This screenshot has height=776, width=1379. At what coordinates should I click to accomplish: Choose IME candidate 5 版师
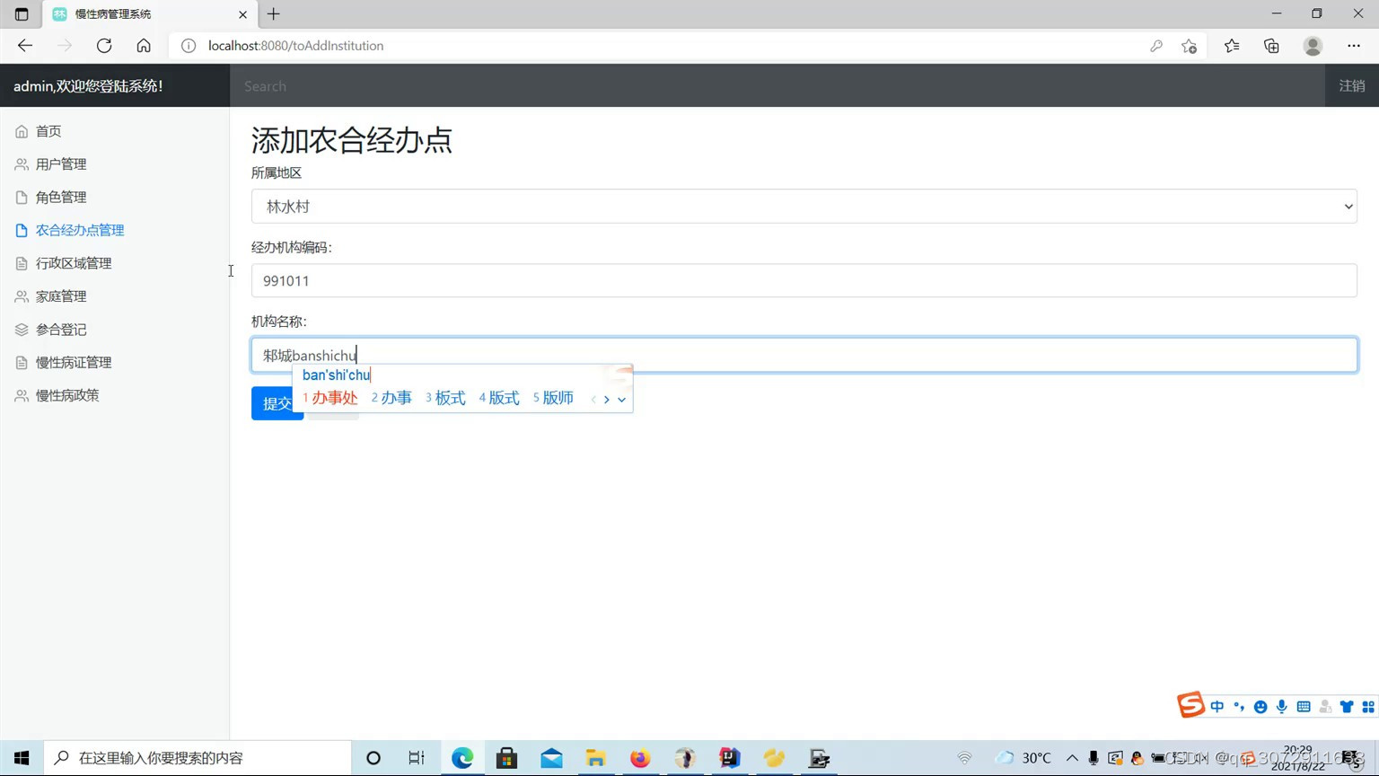pos(553,398)
